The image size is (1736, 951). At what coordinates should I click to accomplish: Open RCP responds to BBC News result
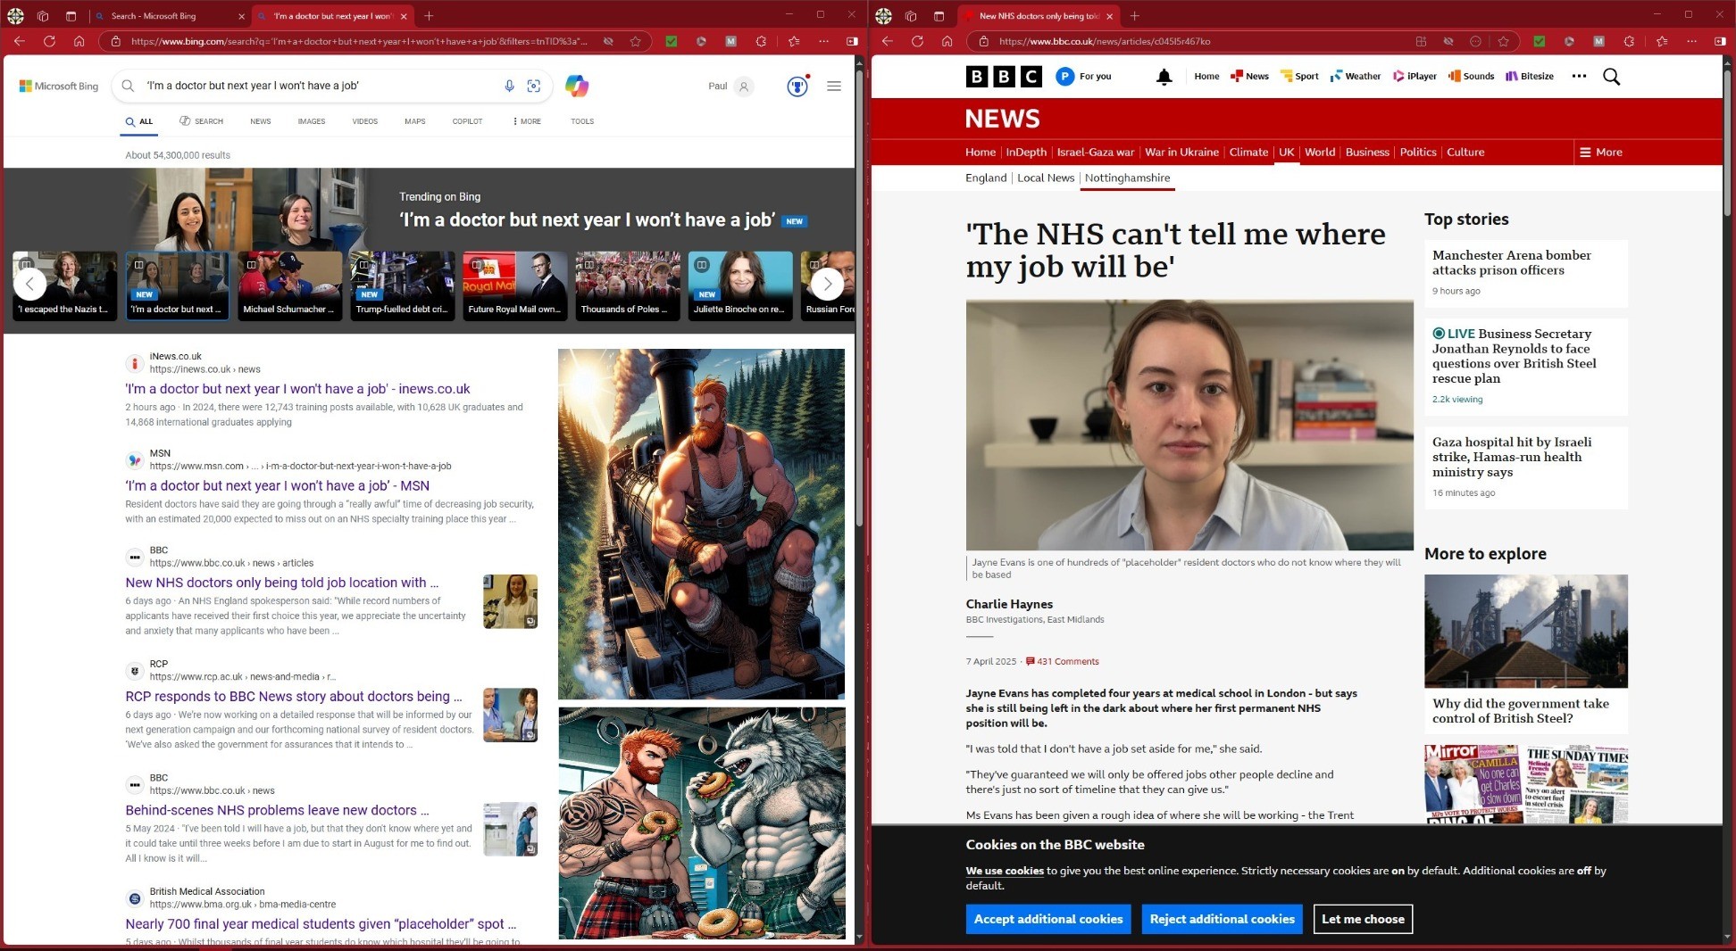coord(294,697)
